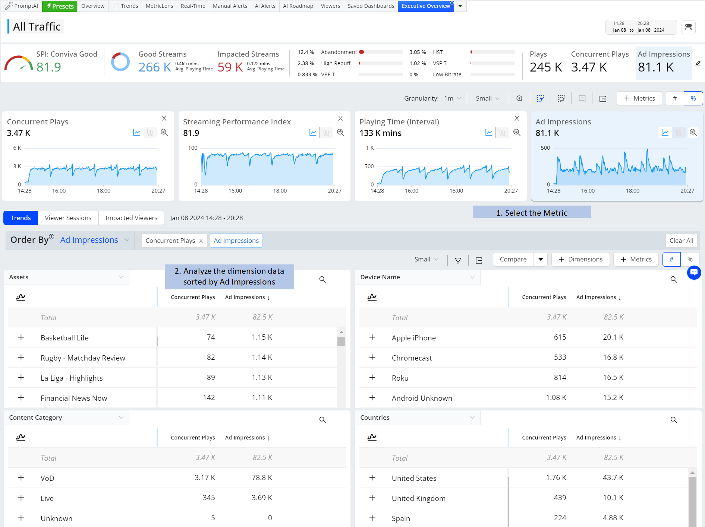Toggle percent view in the top metrics toolbar
The width and height of the screenshot is (705, 527).
point(693,98)
